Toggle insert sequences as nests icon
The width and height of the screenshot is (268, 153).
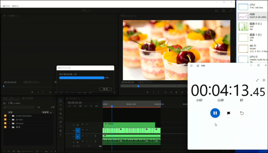pos(70,106)
